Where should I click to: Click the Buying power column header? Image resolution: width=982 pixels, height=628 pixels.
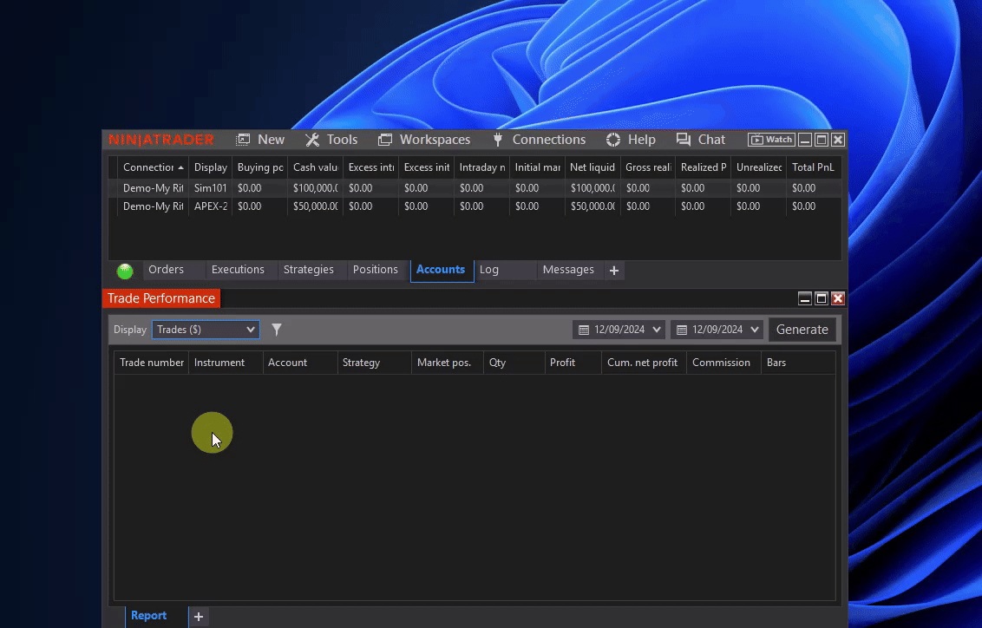pos(260,167)
